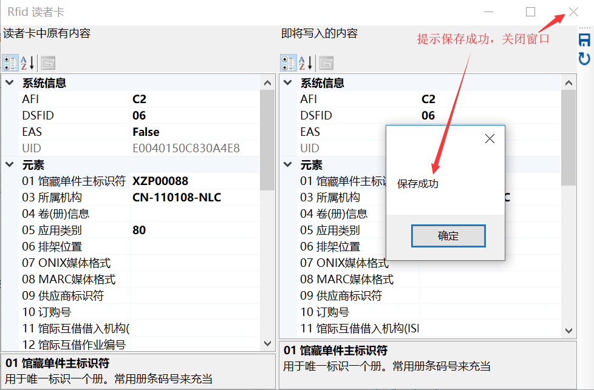Select 03 所属机构 row in left panel

[140, 198]
